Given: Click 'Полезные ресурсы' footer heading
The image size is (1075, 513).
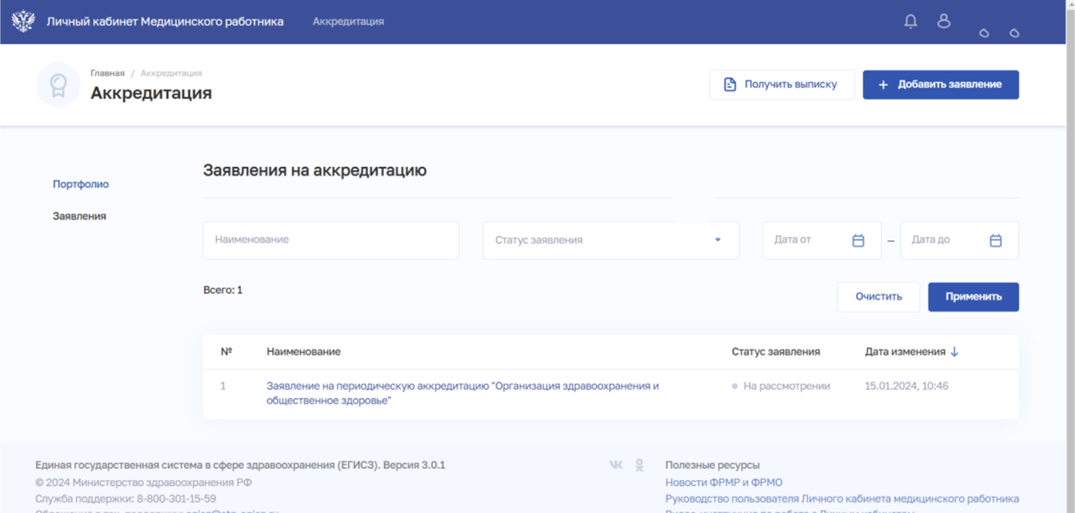Looking at the screenshot, I should [712, 465].
